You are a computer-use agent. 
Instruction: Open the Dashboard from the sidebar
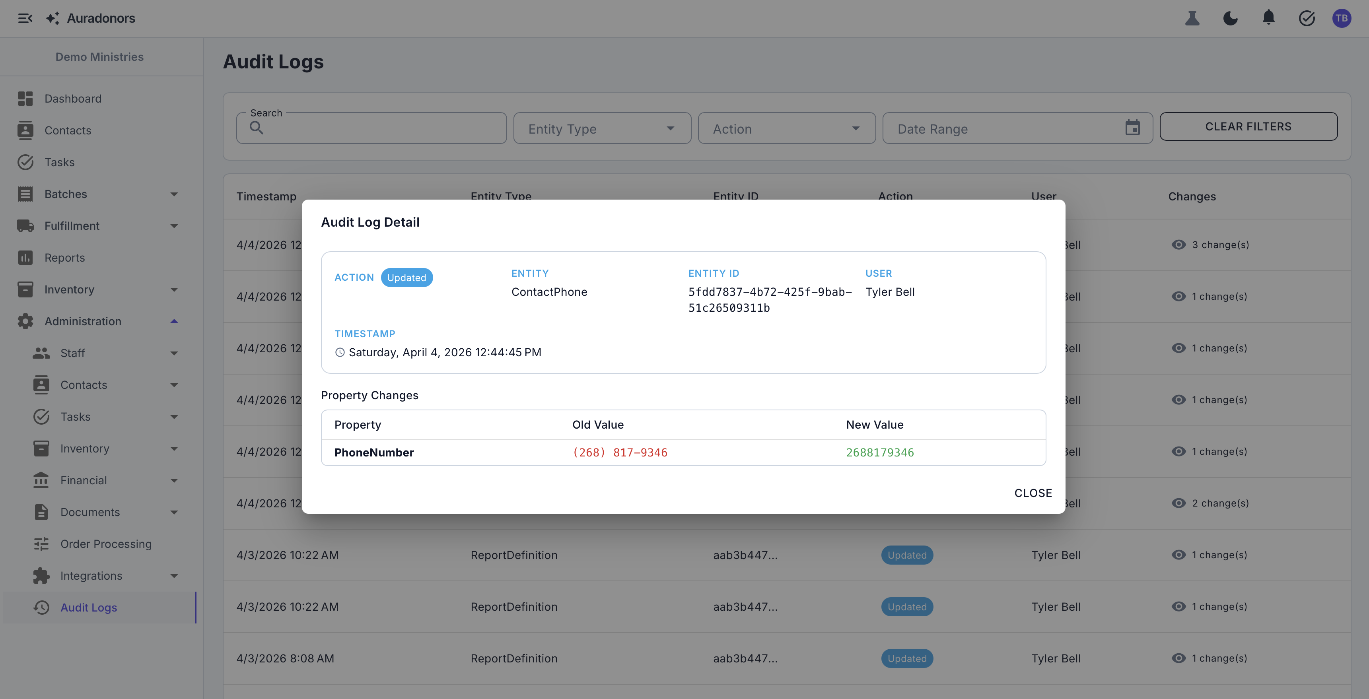pyautogui.click(x=73, y=98)
